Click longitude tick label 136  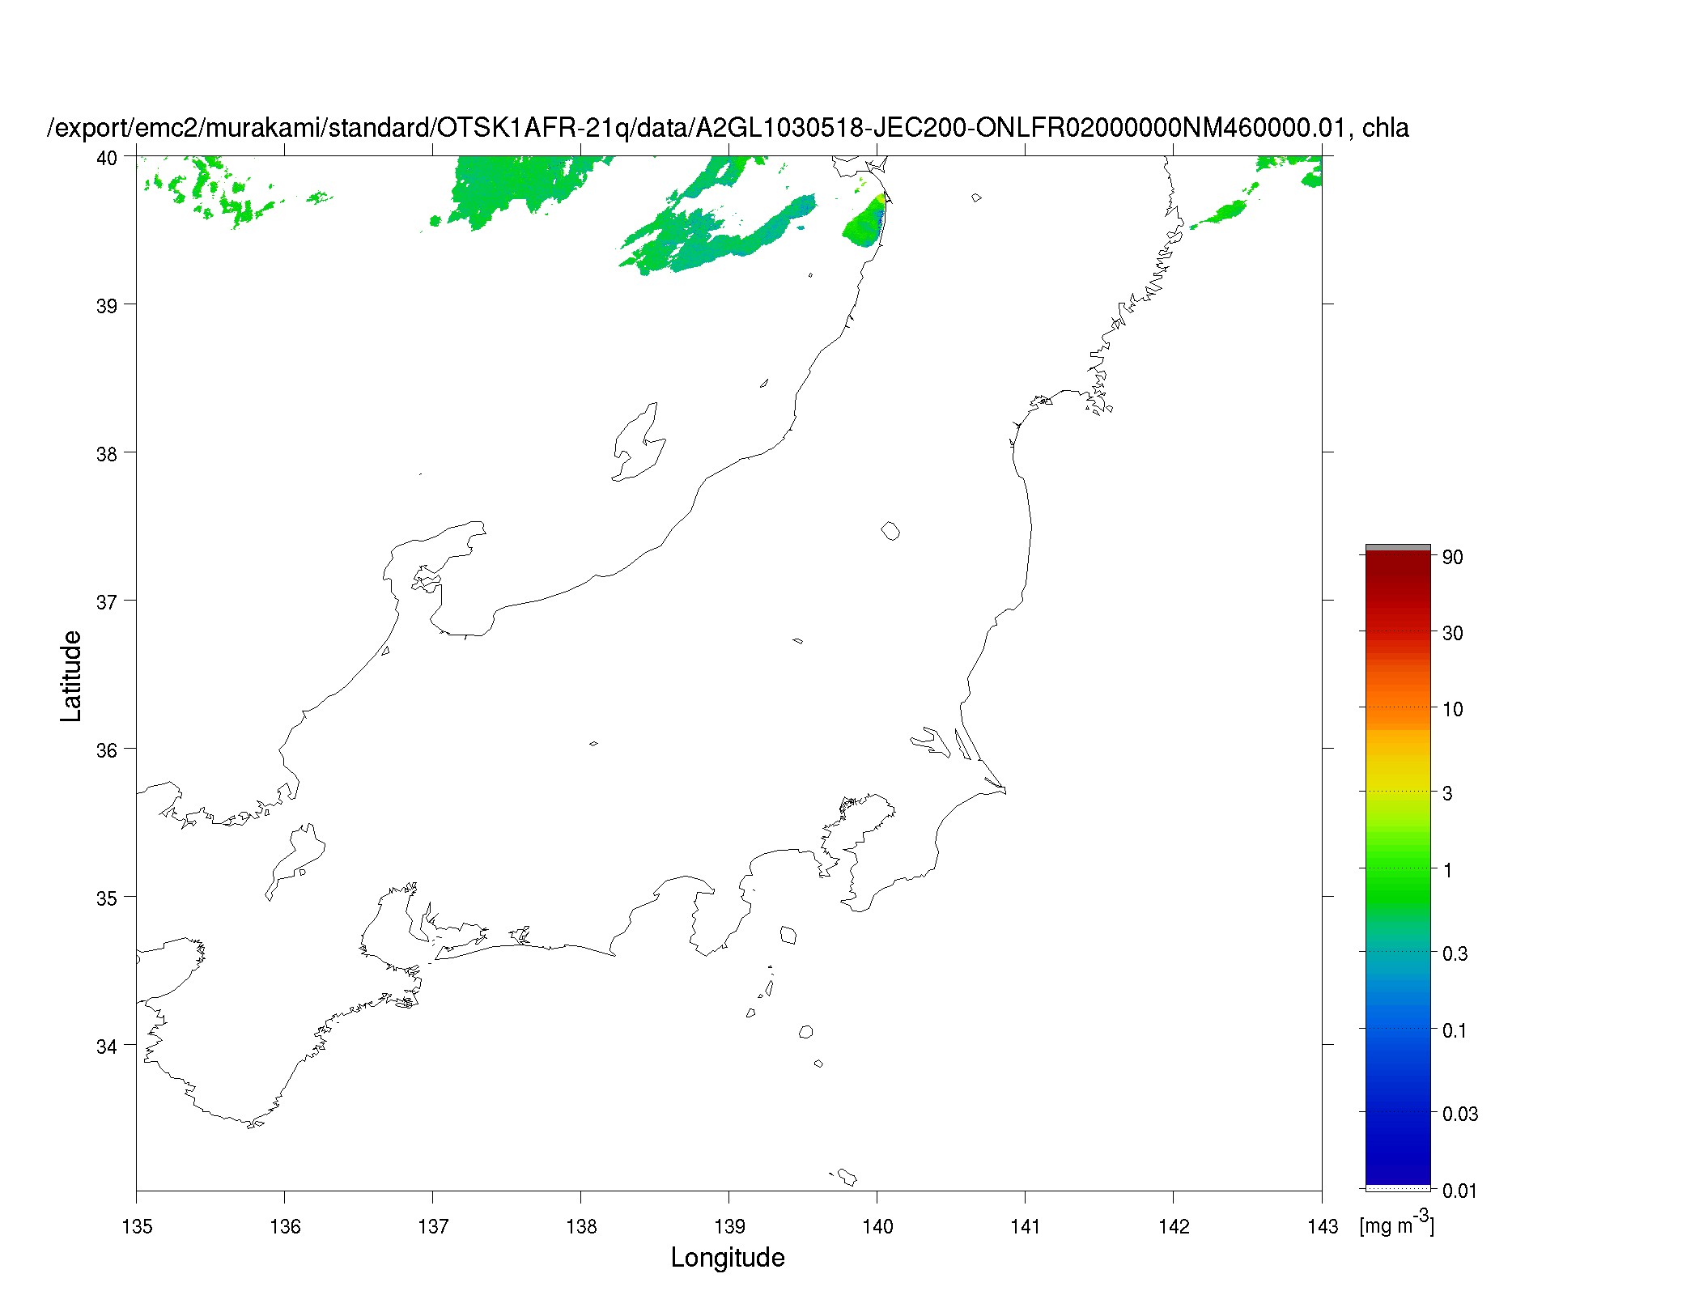point(285,1226)
